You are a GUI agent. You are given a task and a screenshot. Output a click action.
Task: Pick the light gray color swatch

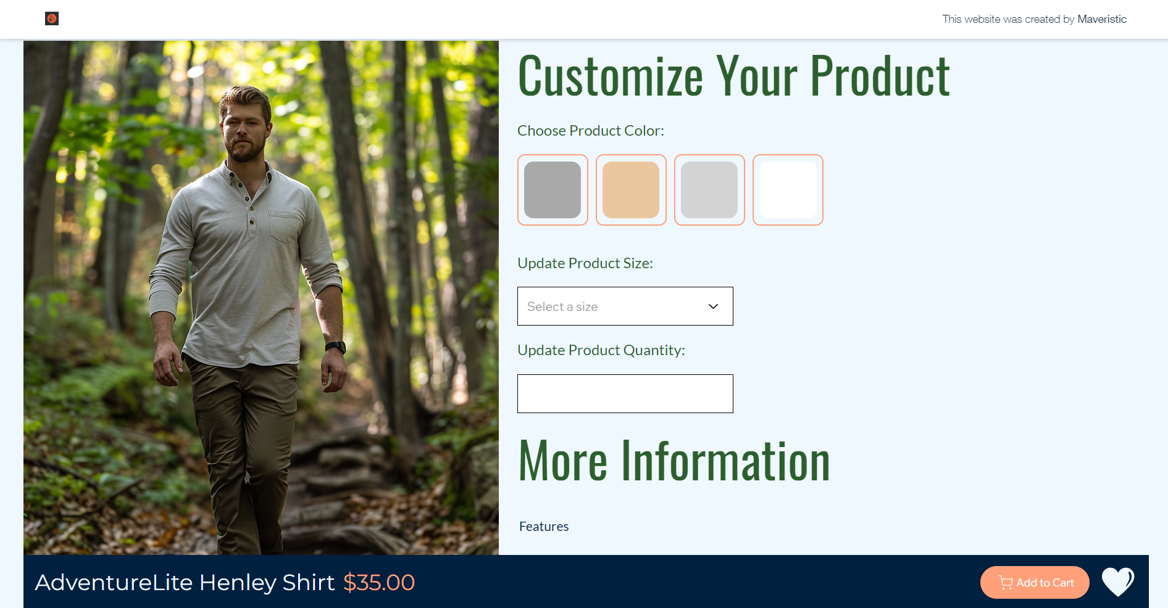point(709,190)
